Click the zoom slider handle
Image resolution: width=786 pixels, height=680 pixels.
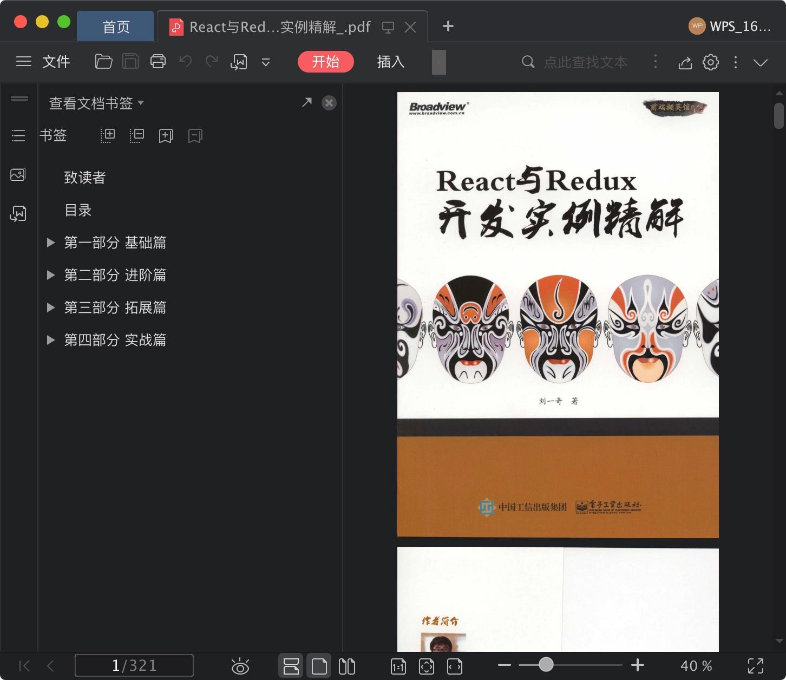click(x=546, y=664)
